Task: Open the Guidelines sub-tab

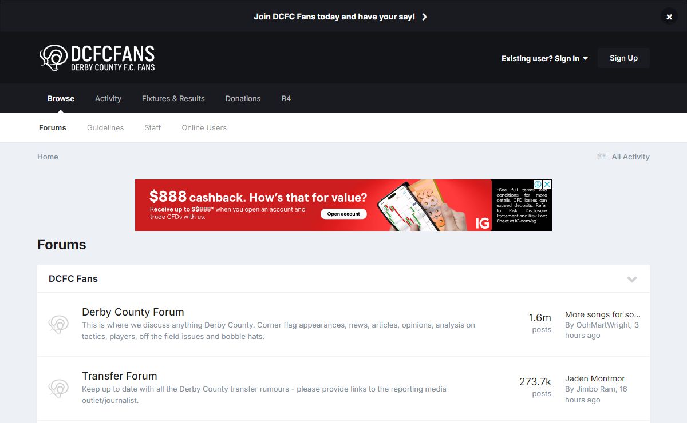Action: pos(105,127)
